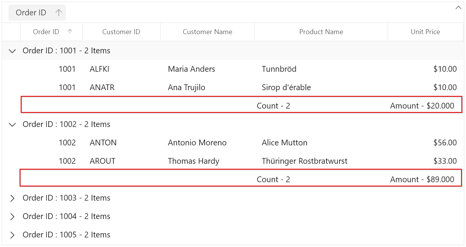Click 'Amount - $20.000' summary cell
Viewport: 466px width, 247px height.
pyautogui.click(x=422, y=106)
